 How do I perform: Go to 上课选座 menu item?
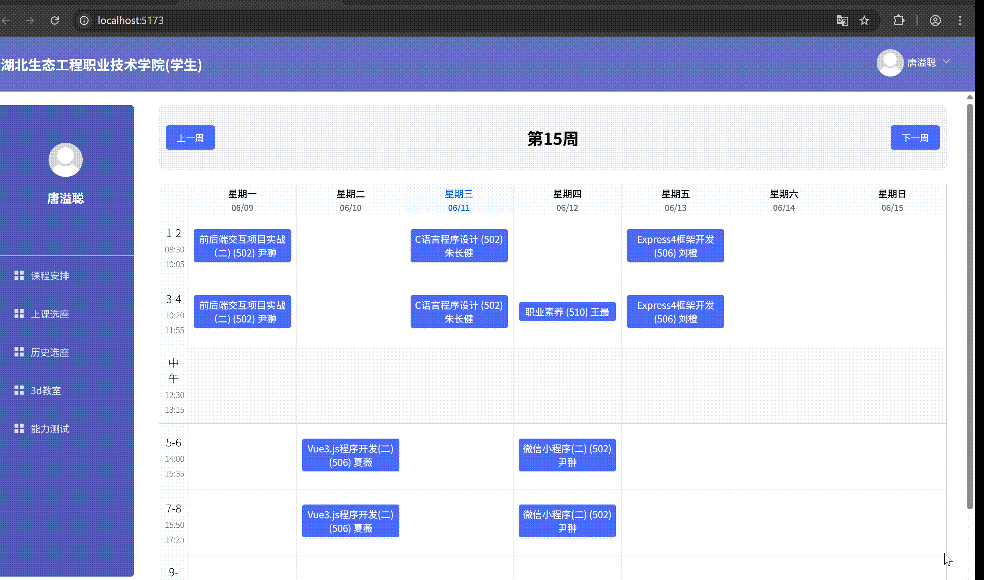pos(50,314)
